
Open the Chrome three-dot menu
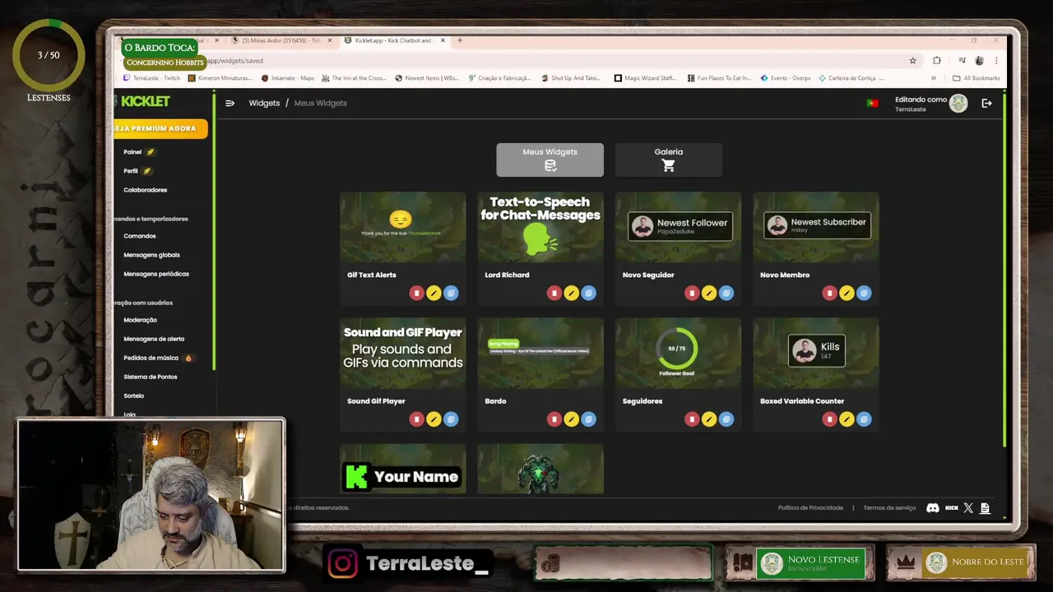pyautogui.click(x=996, y=60)
